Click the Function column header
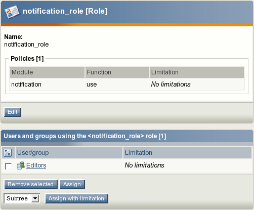The height and width of the screenshot is (210, 254). [117, 72]
